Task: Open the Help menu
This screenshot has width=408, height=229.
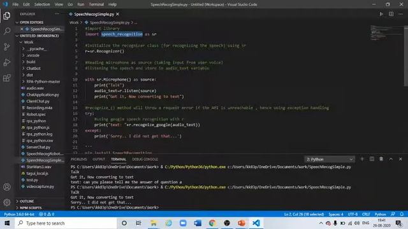Action: (x=112, y=4)
